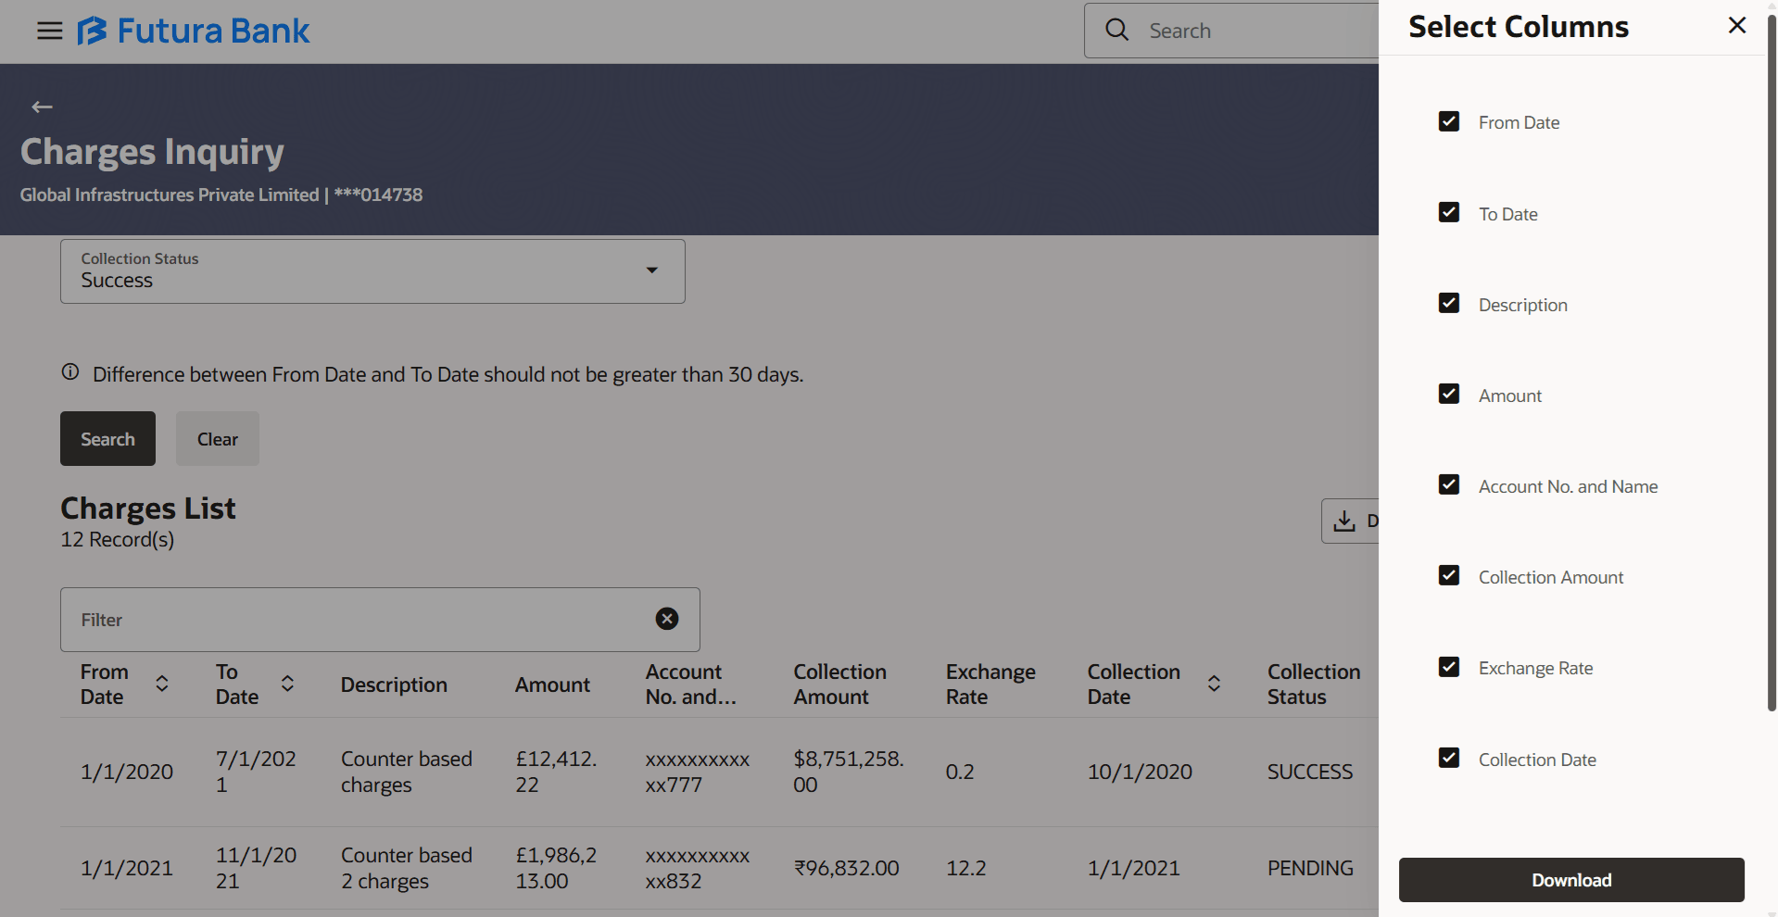Click the PENDING status cell
This screenshot has height=917, width=1778.
coord(1310,868)
